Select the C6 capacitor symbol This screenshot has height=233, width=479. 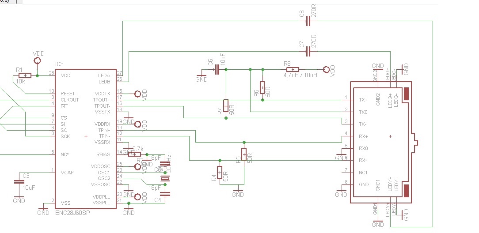click(217, 70)
